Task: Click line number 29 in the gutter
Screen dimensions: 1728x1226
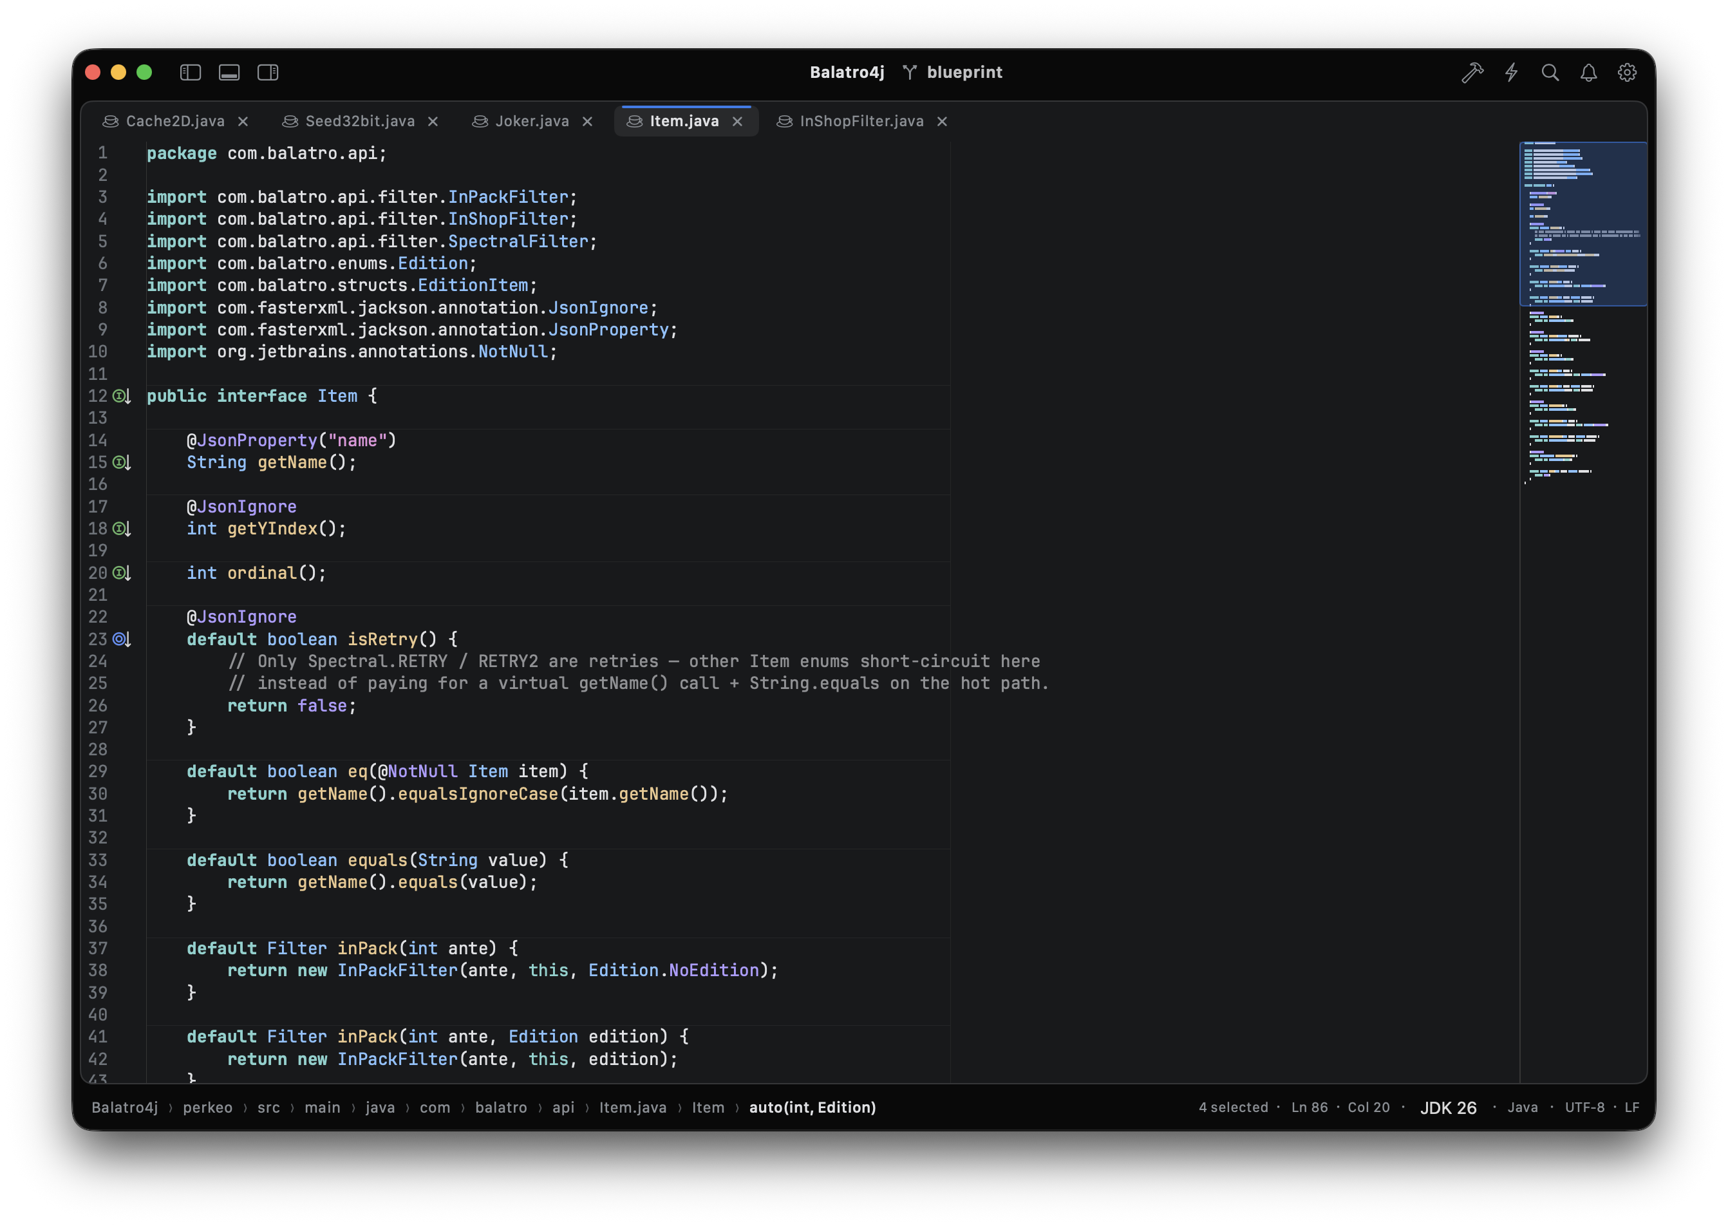Action: pyautogui.click(x=98, y=771)
